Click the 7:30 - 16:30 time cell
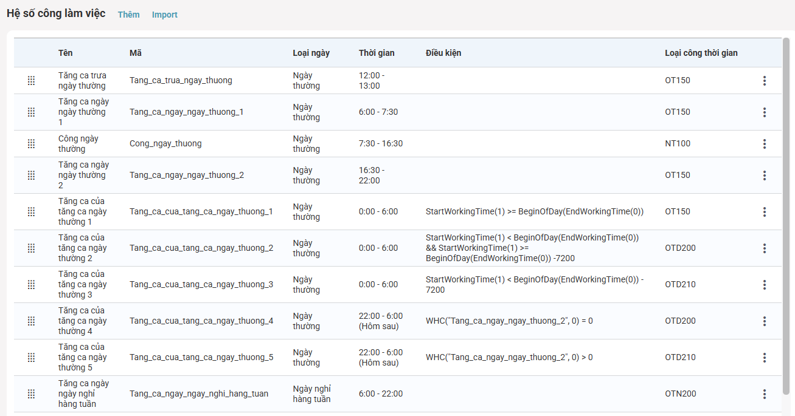 (x=381, y=144)
